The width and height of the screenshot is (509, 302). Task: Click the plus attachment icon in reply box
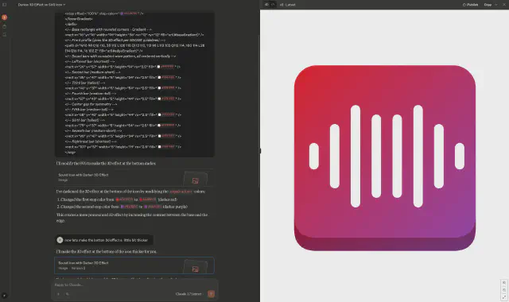point(58,294)
